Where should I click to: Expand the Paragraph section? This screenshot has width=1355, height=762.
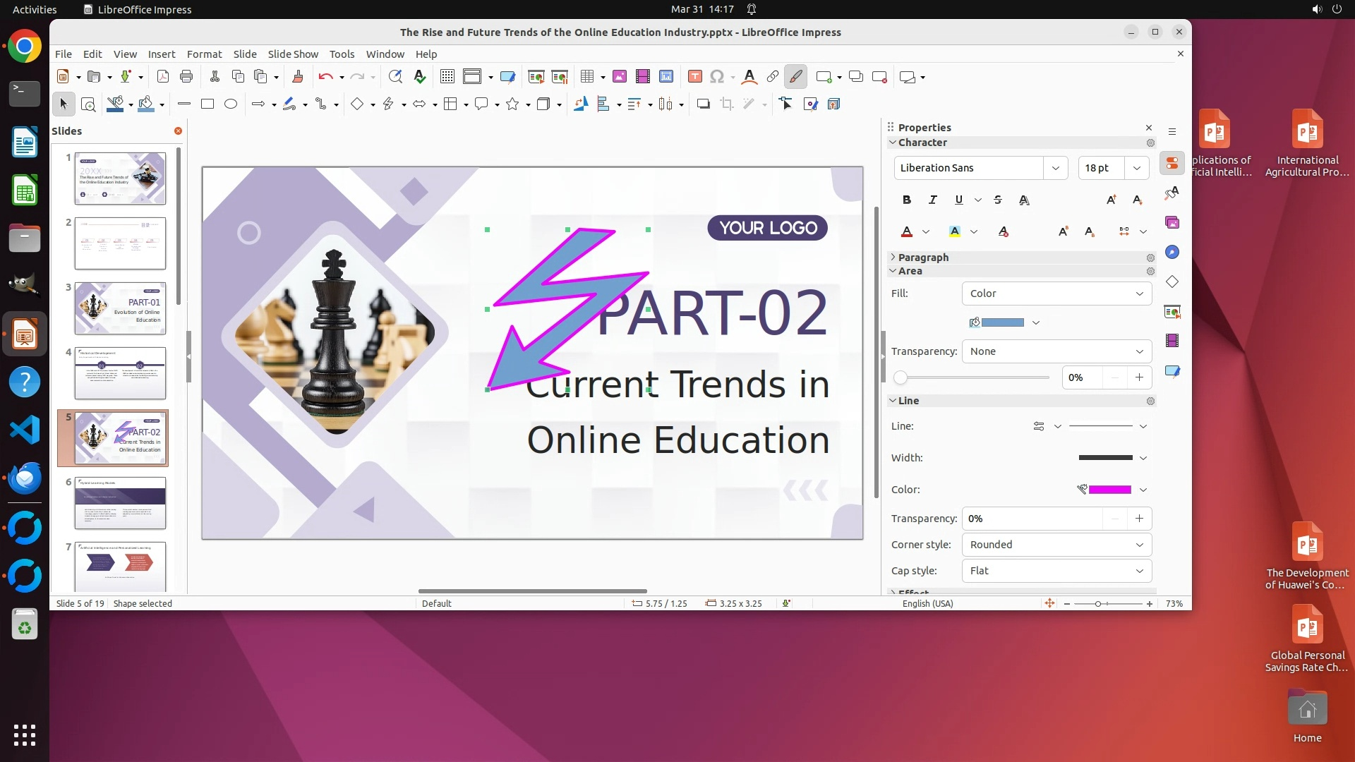(x=922, y=258)
